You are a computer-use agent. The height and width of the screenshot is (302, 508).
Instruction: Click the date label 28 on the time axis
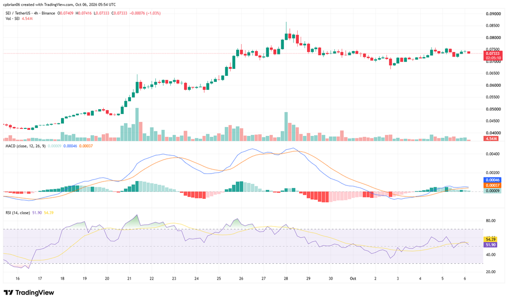click(286, 279)
